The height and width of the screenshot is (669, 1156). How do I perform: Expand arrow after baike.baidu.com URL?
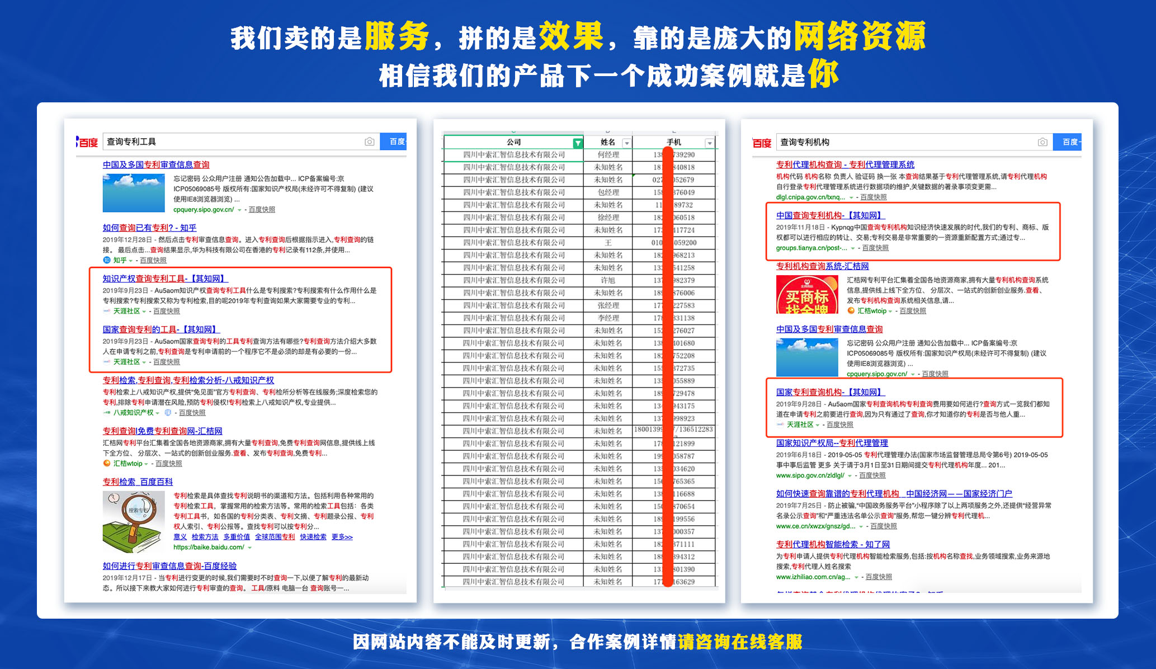(249, 548)
